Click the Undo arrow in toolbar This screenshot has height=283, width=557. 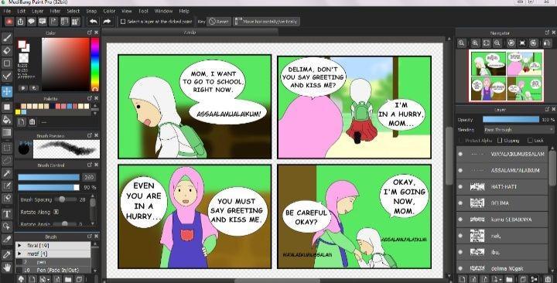(94, 22)
